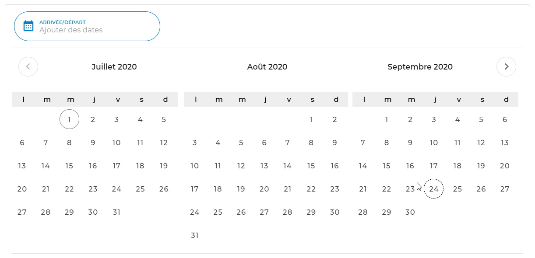Click the Août 2020 month heading
Viewport: 535px width, 258px height.
(267, 67)
